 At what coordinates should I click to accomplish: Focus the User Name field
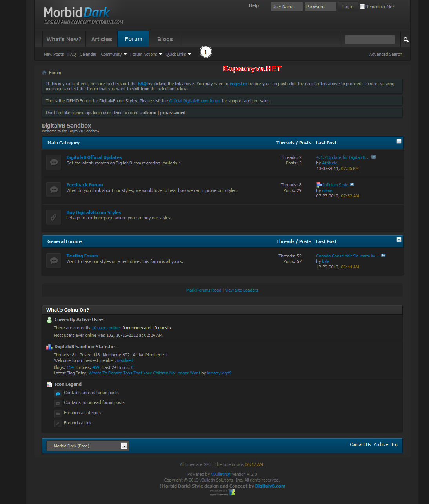(x=287, y=7)
